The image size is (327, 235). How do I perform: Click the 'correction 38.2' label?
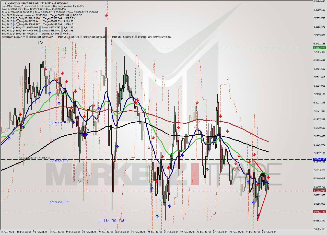pyautogui.click(x=59, y=122)
